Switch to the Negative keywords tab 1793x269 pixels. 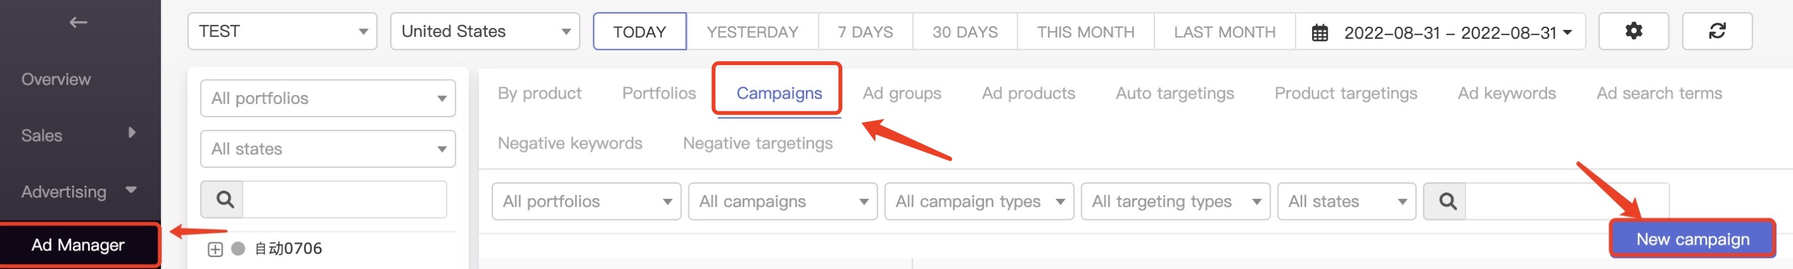[x=570, y=143]
